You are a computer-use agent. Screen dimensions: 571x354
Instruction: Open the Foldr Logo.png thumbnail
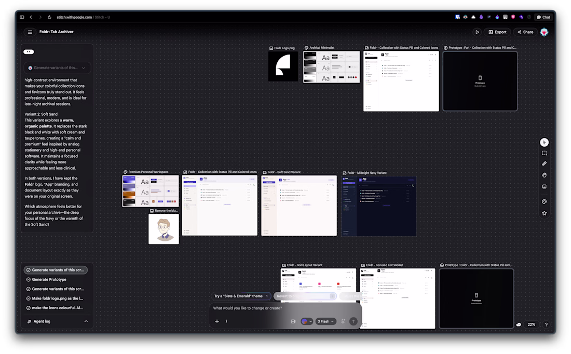tap(283, 66)
